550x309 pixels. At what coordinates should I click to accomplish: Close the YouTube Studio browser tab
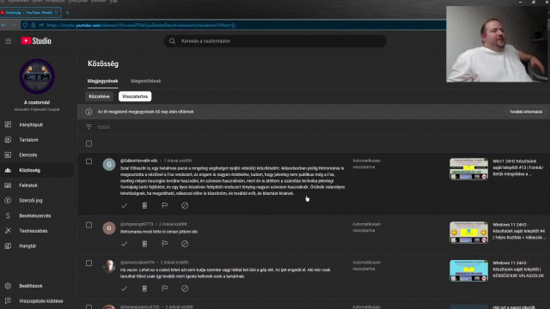point(57,13)
